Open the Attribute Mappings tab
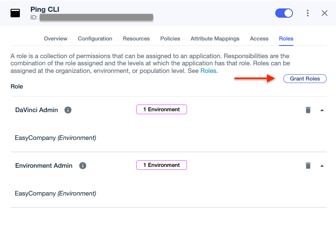336x228 pixels. pos(215,38)
